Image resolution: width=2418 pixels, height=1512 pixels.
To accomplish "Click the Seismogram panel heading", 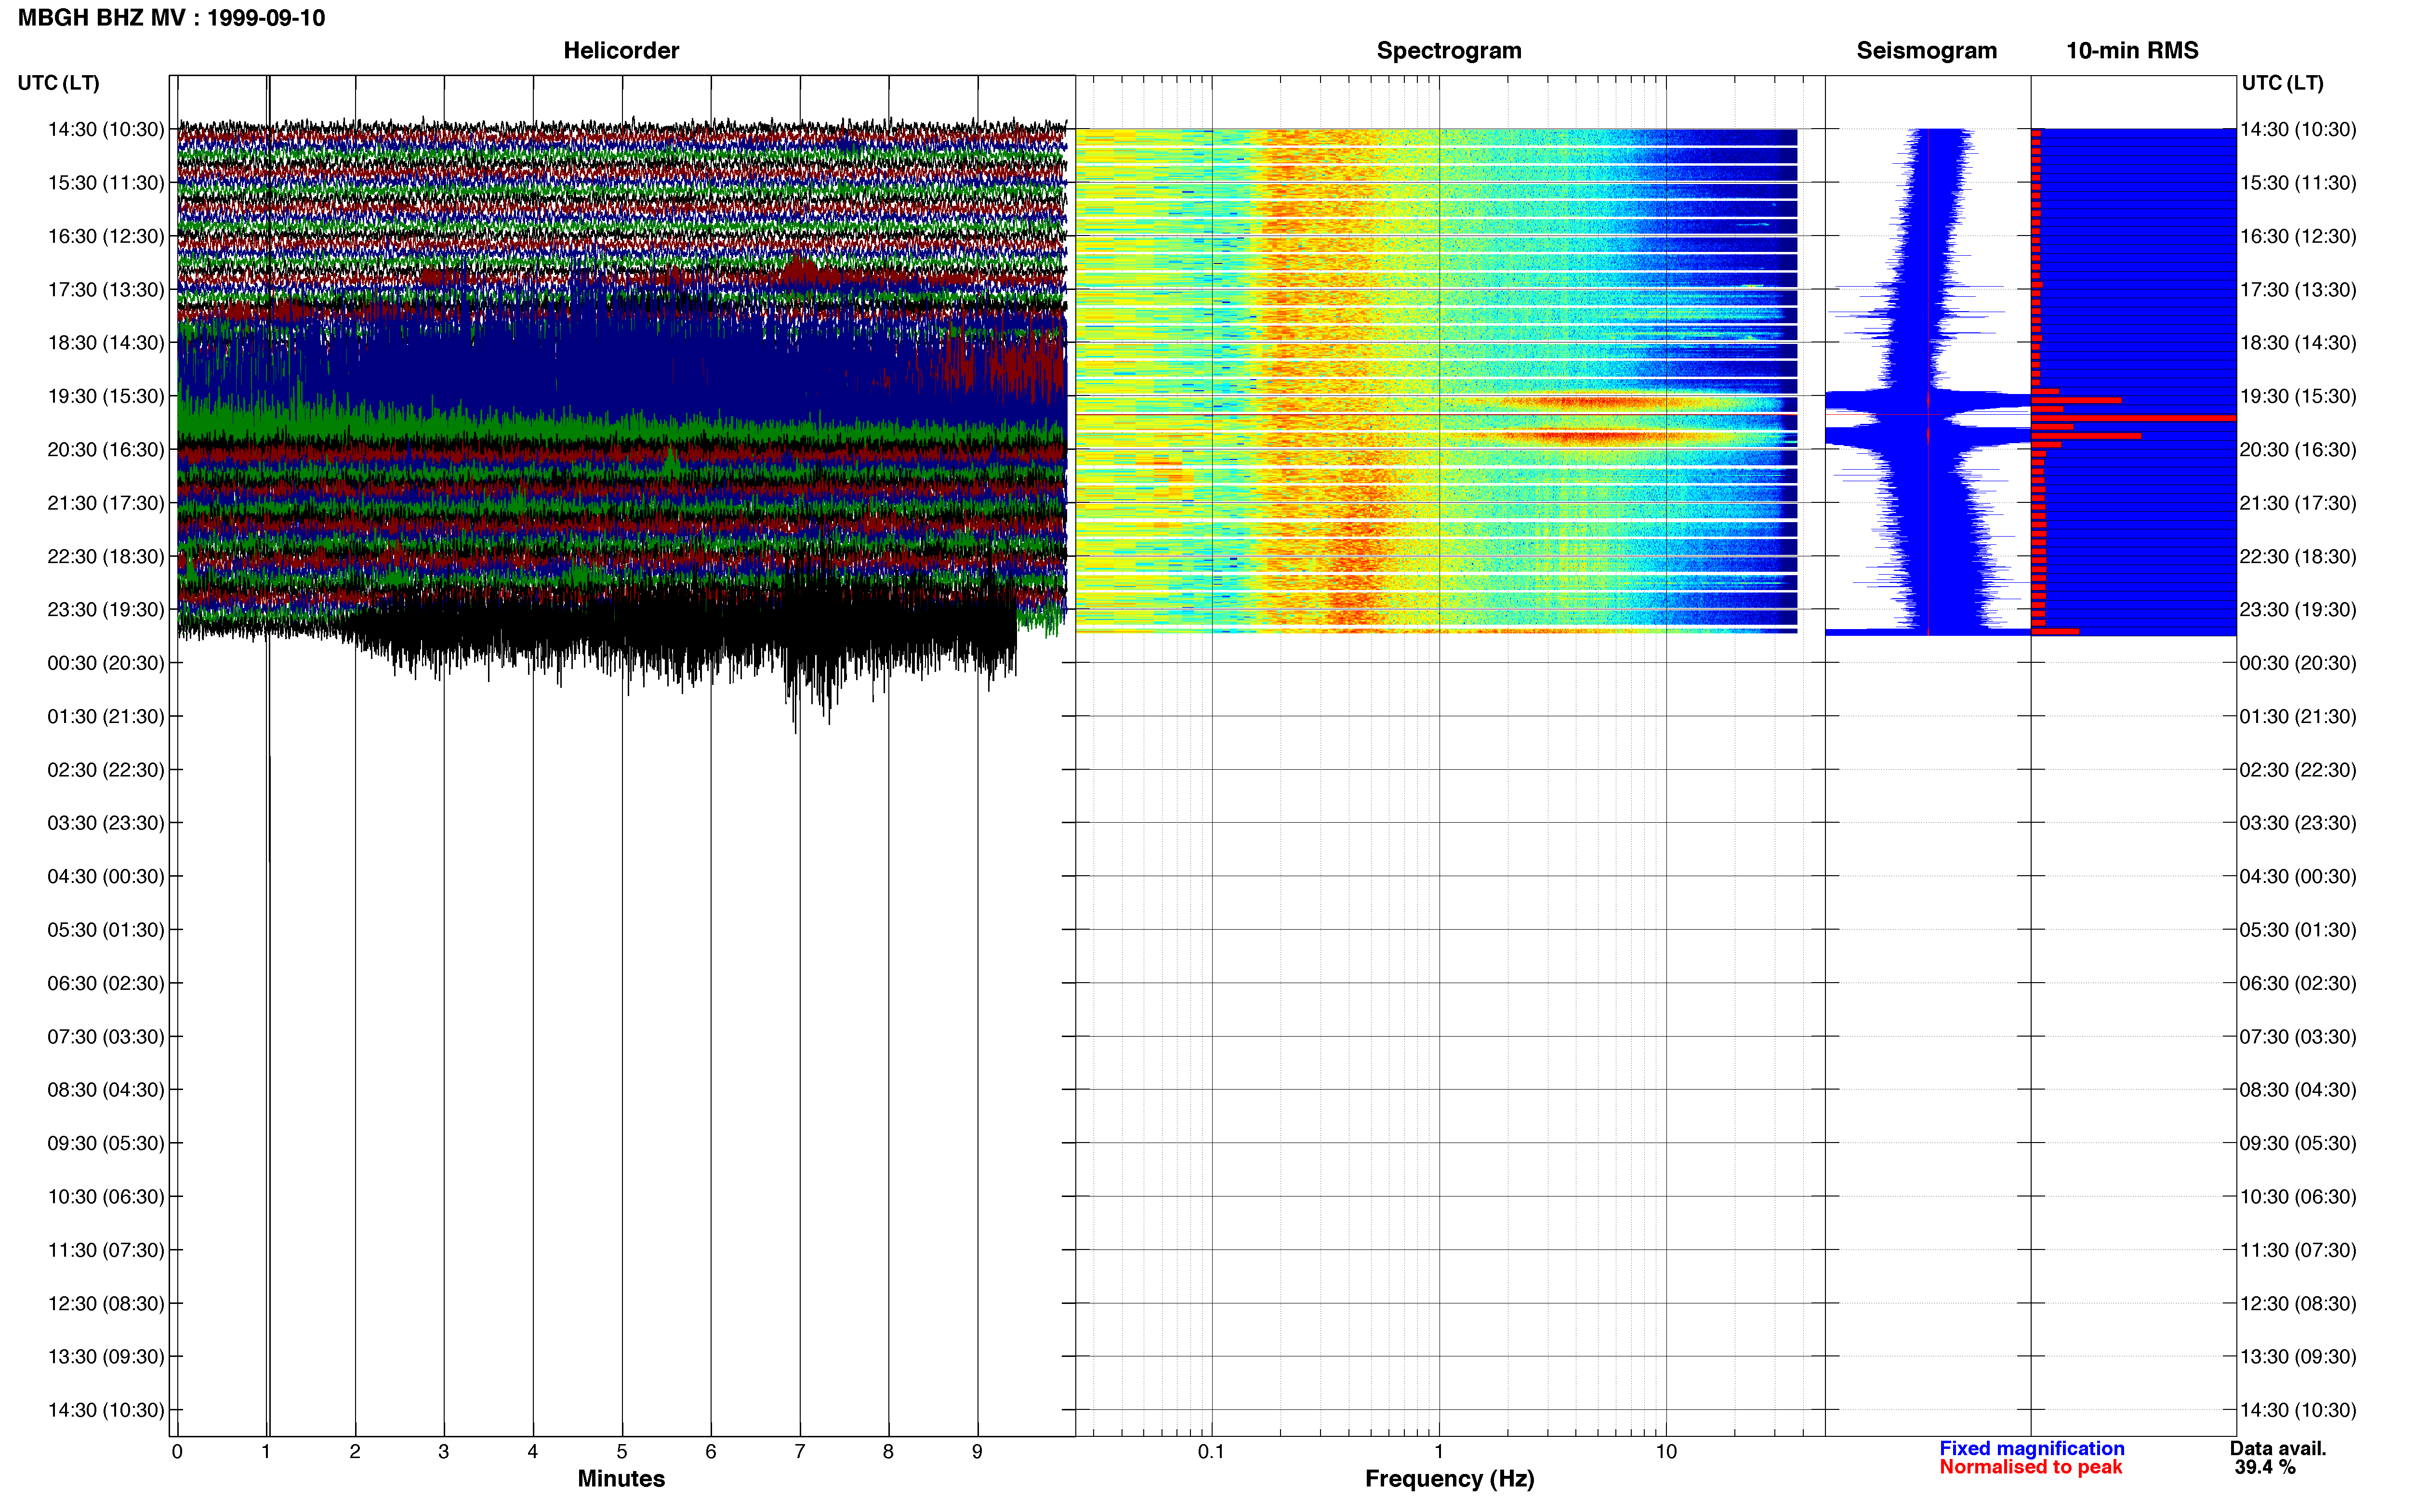I will pos(1926,50).
